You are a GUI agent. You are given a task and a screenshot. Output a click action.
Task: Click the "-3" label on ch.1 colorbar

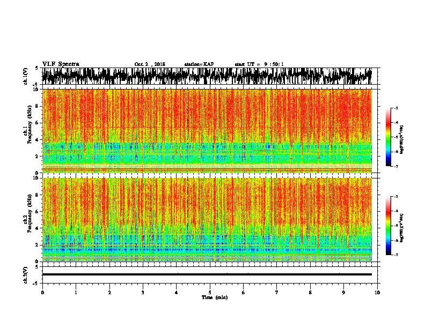[395, 108]
